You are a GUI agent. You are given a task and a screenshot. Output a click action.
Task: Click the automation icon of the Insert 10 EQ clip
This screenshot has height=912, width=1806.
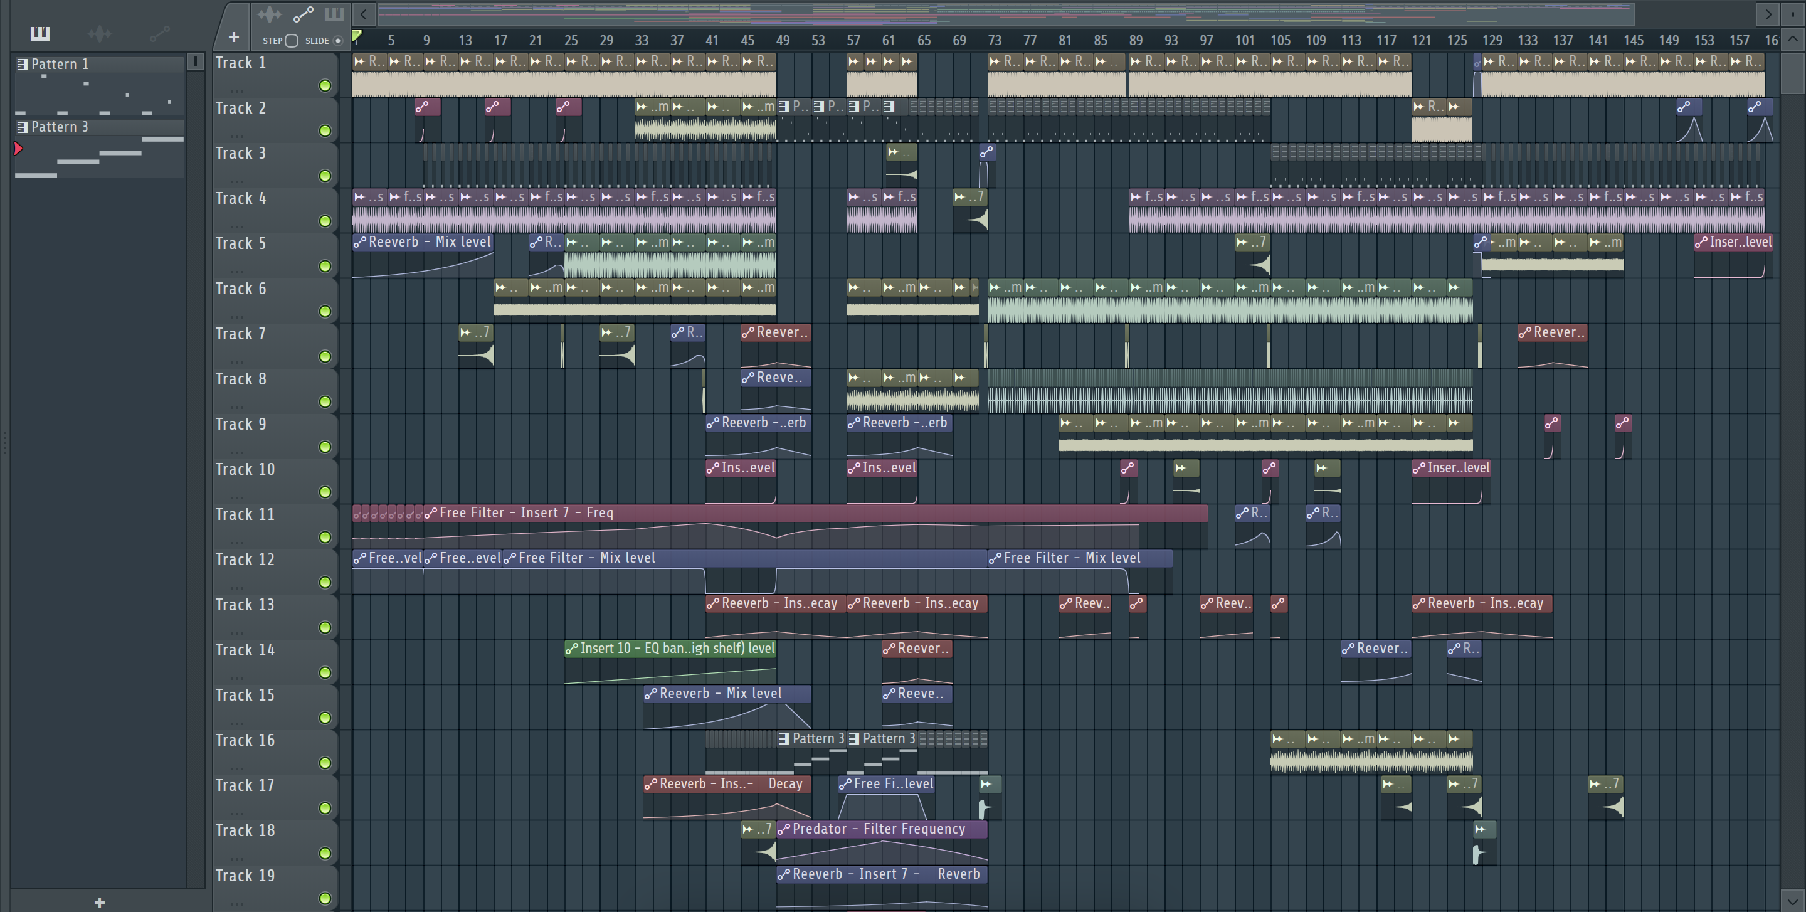(572, 649)
